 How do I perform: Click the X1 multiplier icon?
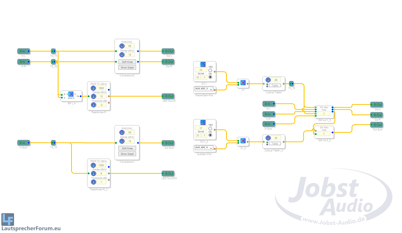243,83
